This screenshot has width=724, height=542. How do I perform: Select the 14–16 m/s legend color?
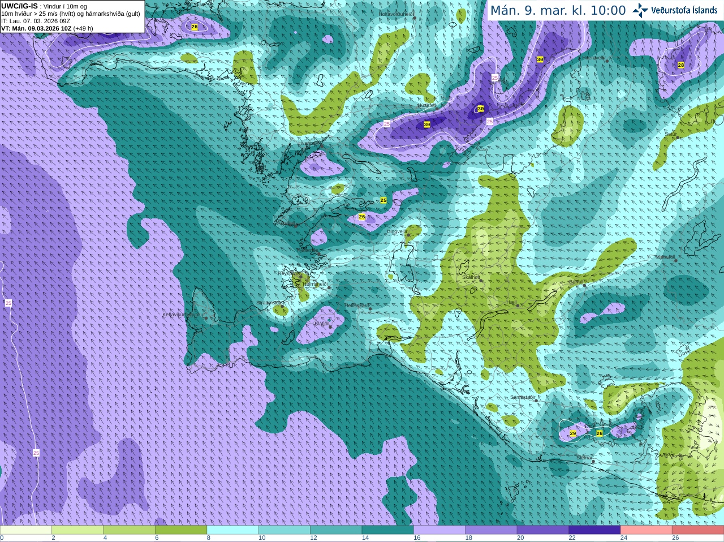tap(388, 530)
